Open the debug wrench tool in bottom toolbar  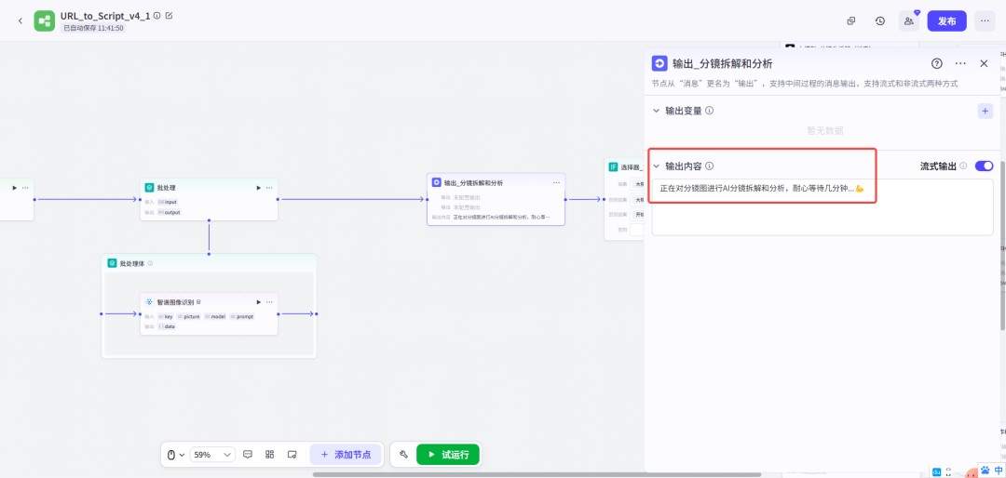coord(403,455)
